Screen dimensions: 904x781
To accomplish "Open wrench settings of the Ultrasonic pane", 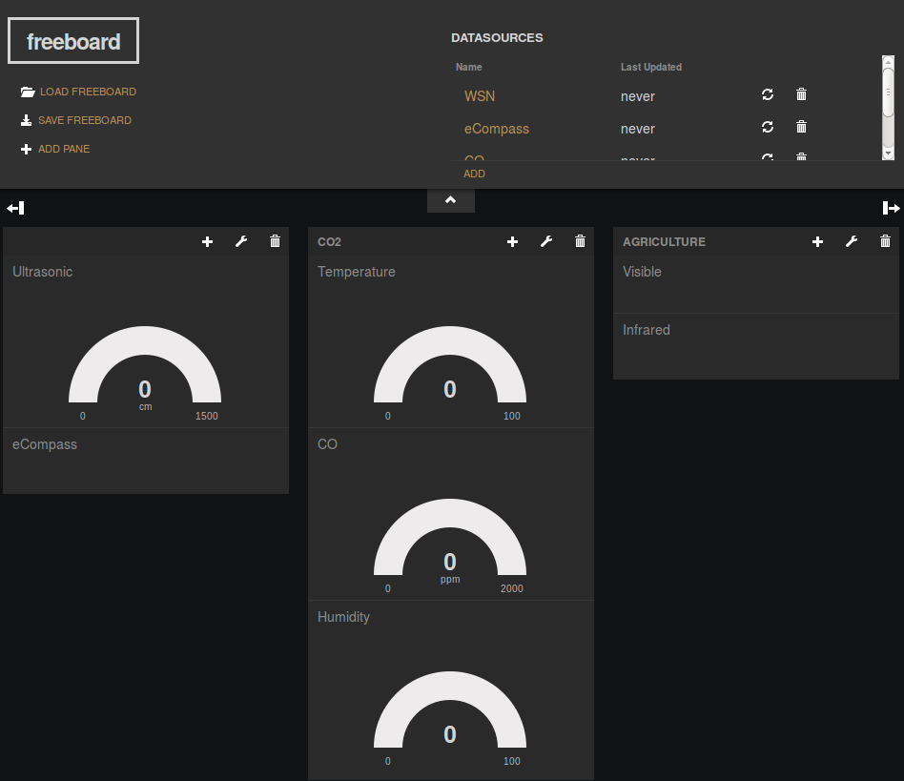I will point(241,242).
